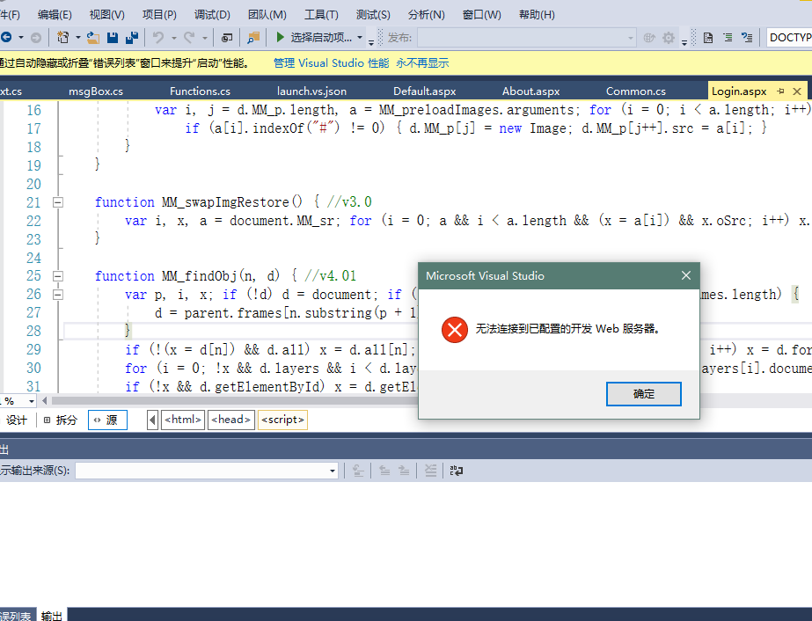Open the Navigate Backward history dropdown arrow
This screenshot has height=621, width=812.
point(21,37)
